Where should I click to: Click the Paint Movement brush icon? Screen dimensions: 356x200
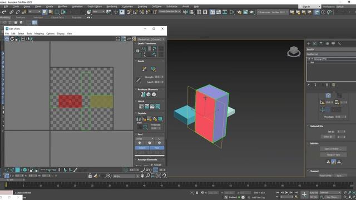(x=144, y=69)
